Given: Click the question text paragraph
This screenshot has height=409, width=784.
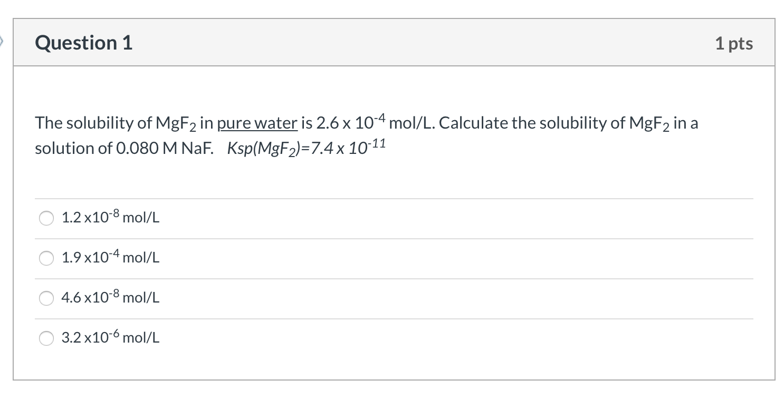Looking at the screenshot, I should 317,134.
